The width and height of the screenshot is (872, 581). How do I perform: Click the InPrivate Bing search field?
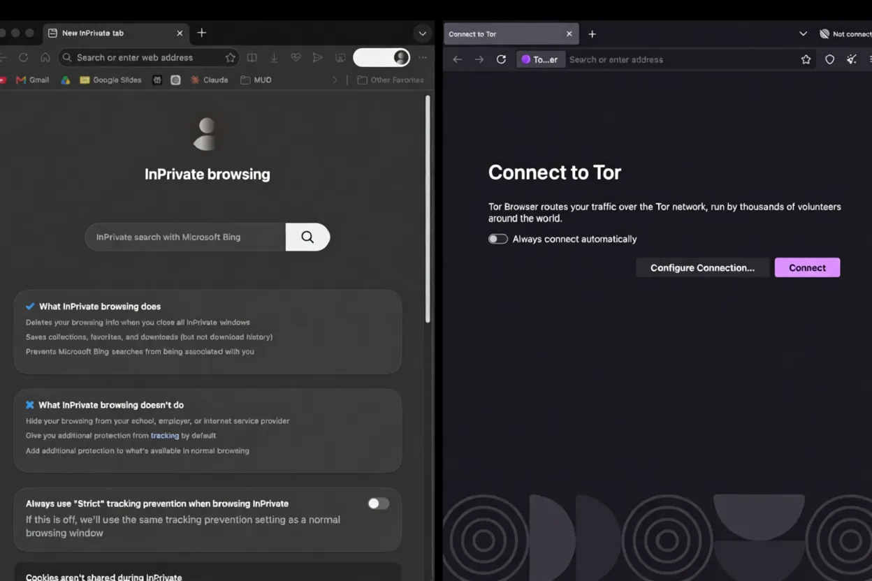[185, 237]
